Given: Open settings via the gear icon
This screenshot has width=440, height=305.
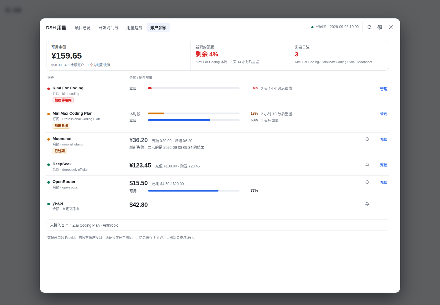Looking at the screenshot, I should tap(380, 27).
